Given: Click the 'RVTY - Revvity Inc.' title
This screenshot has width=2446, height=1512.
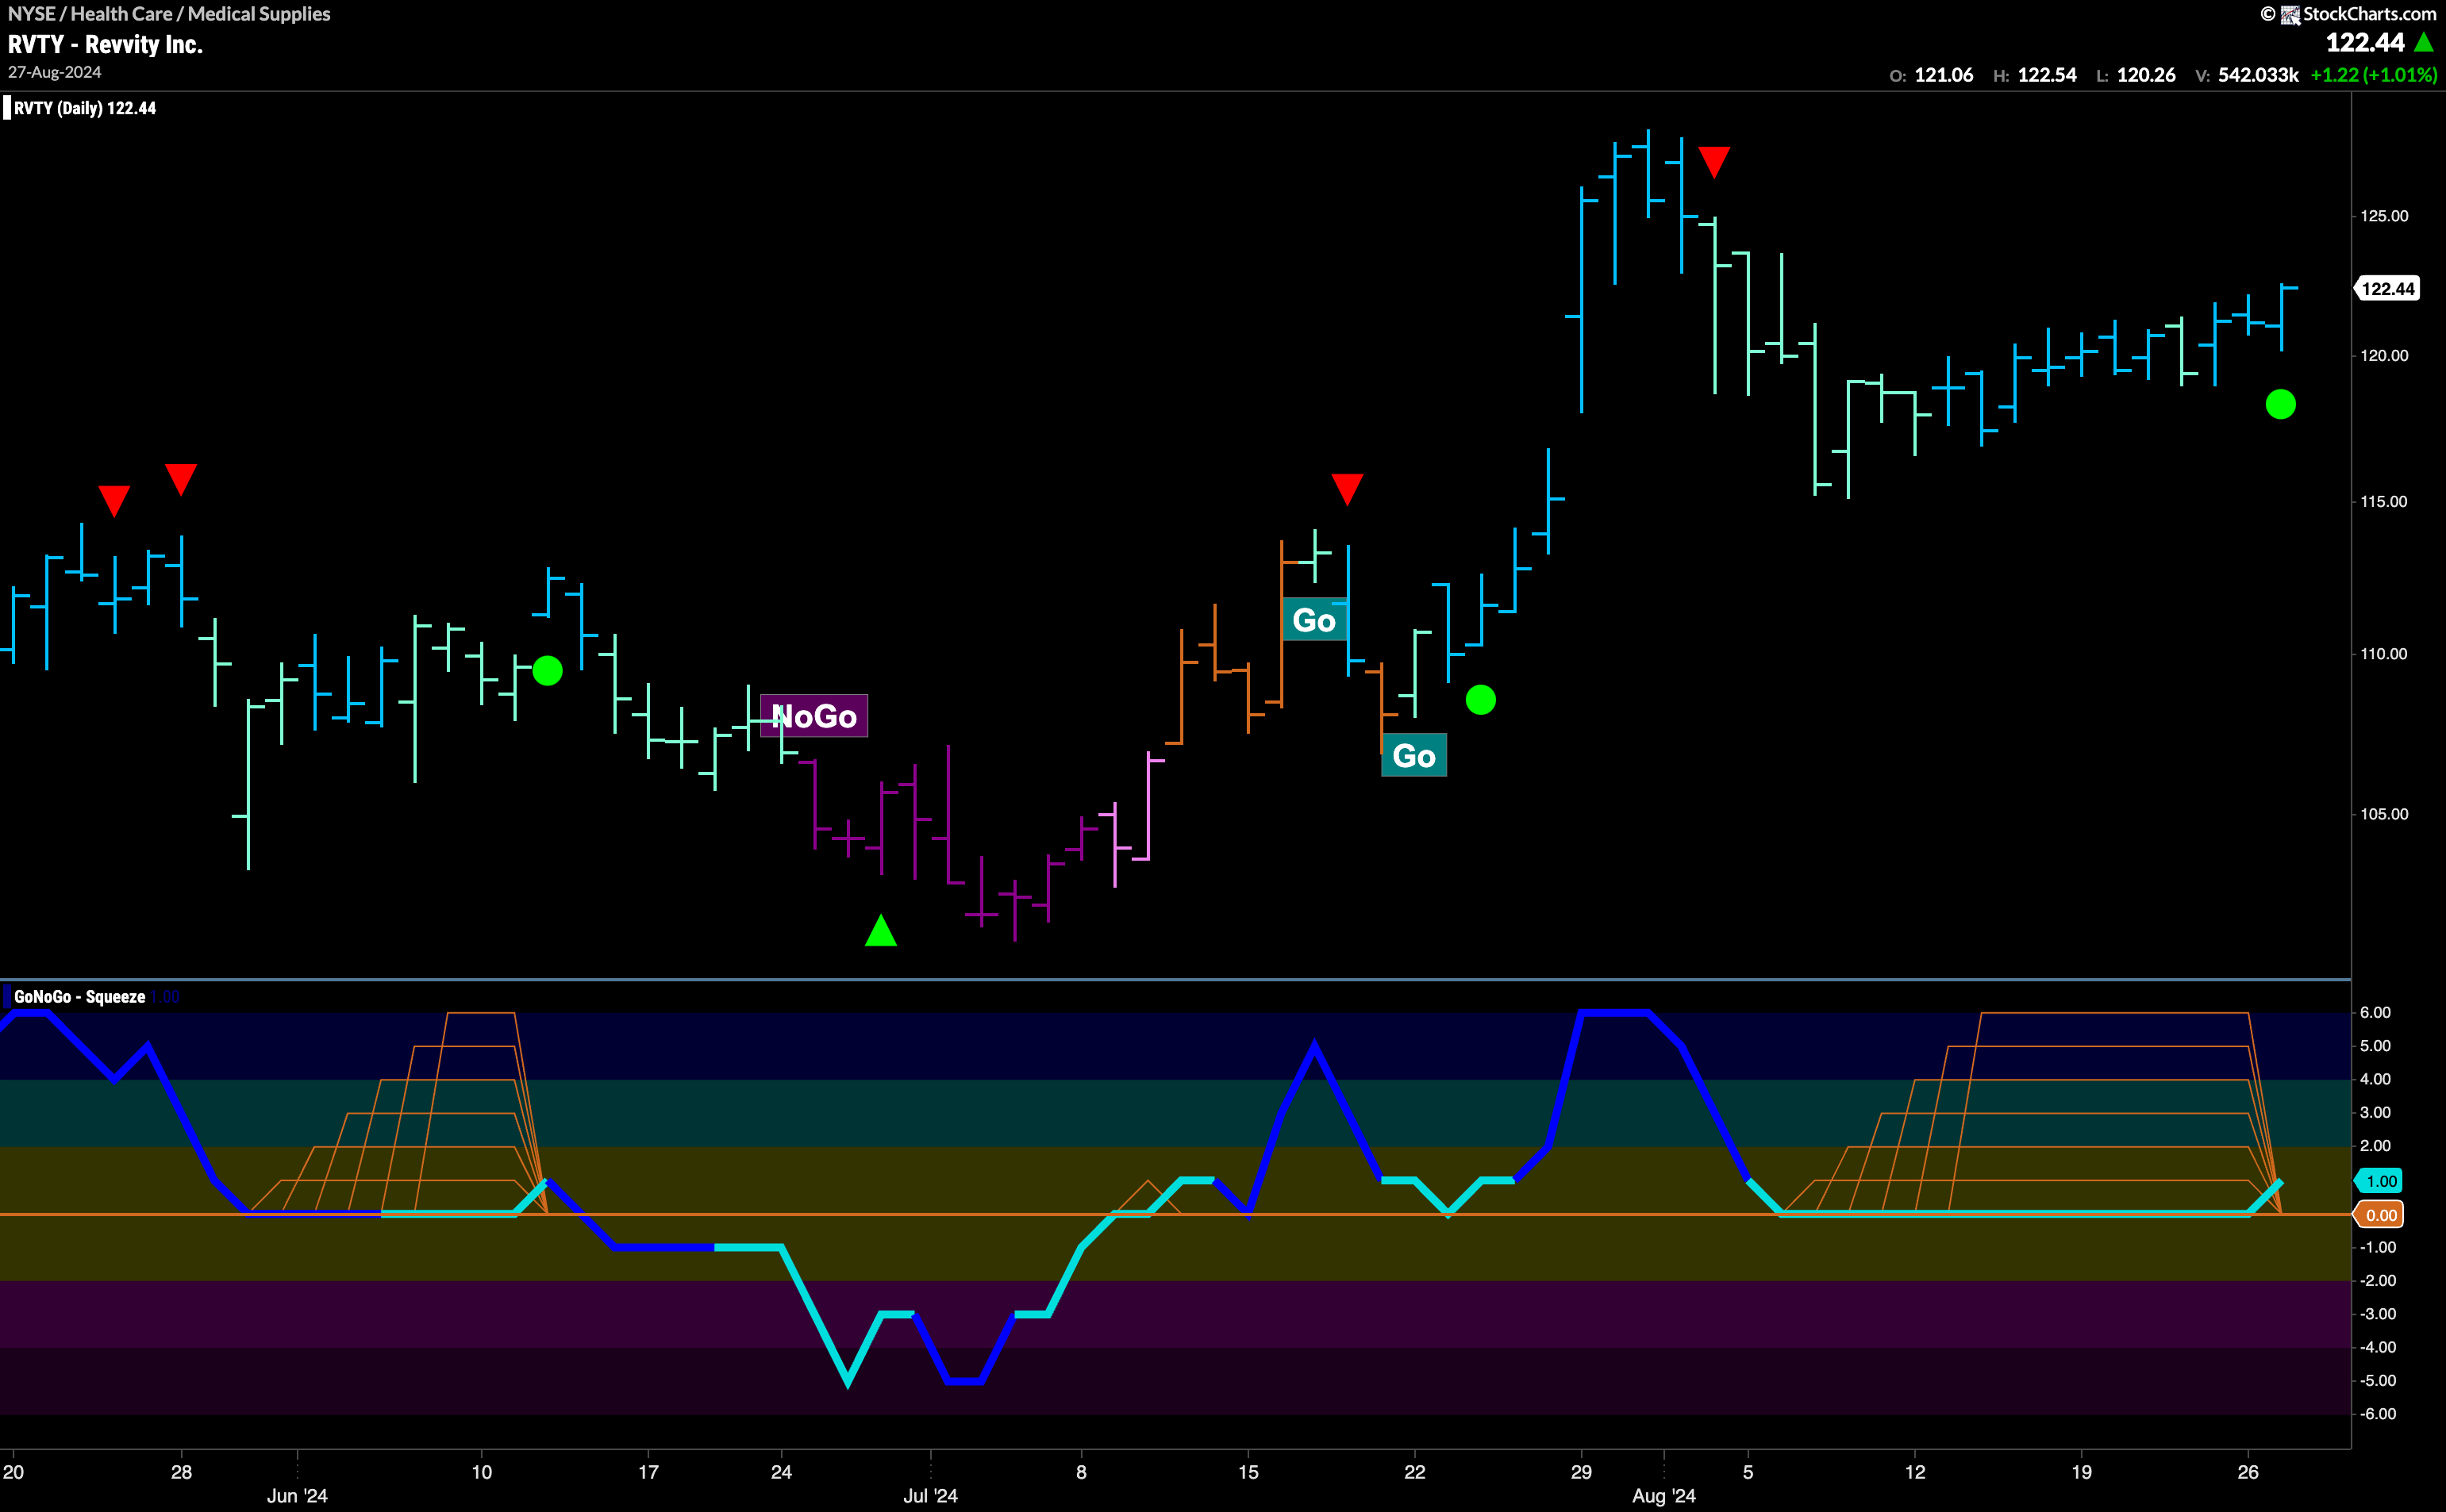Looking at the screenshot, I should click(x=105, y=45).
